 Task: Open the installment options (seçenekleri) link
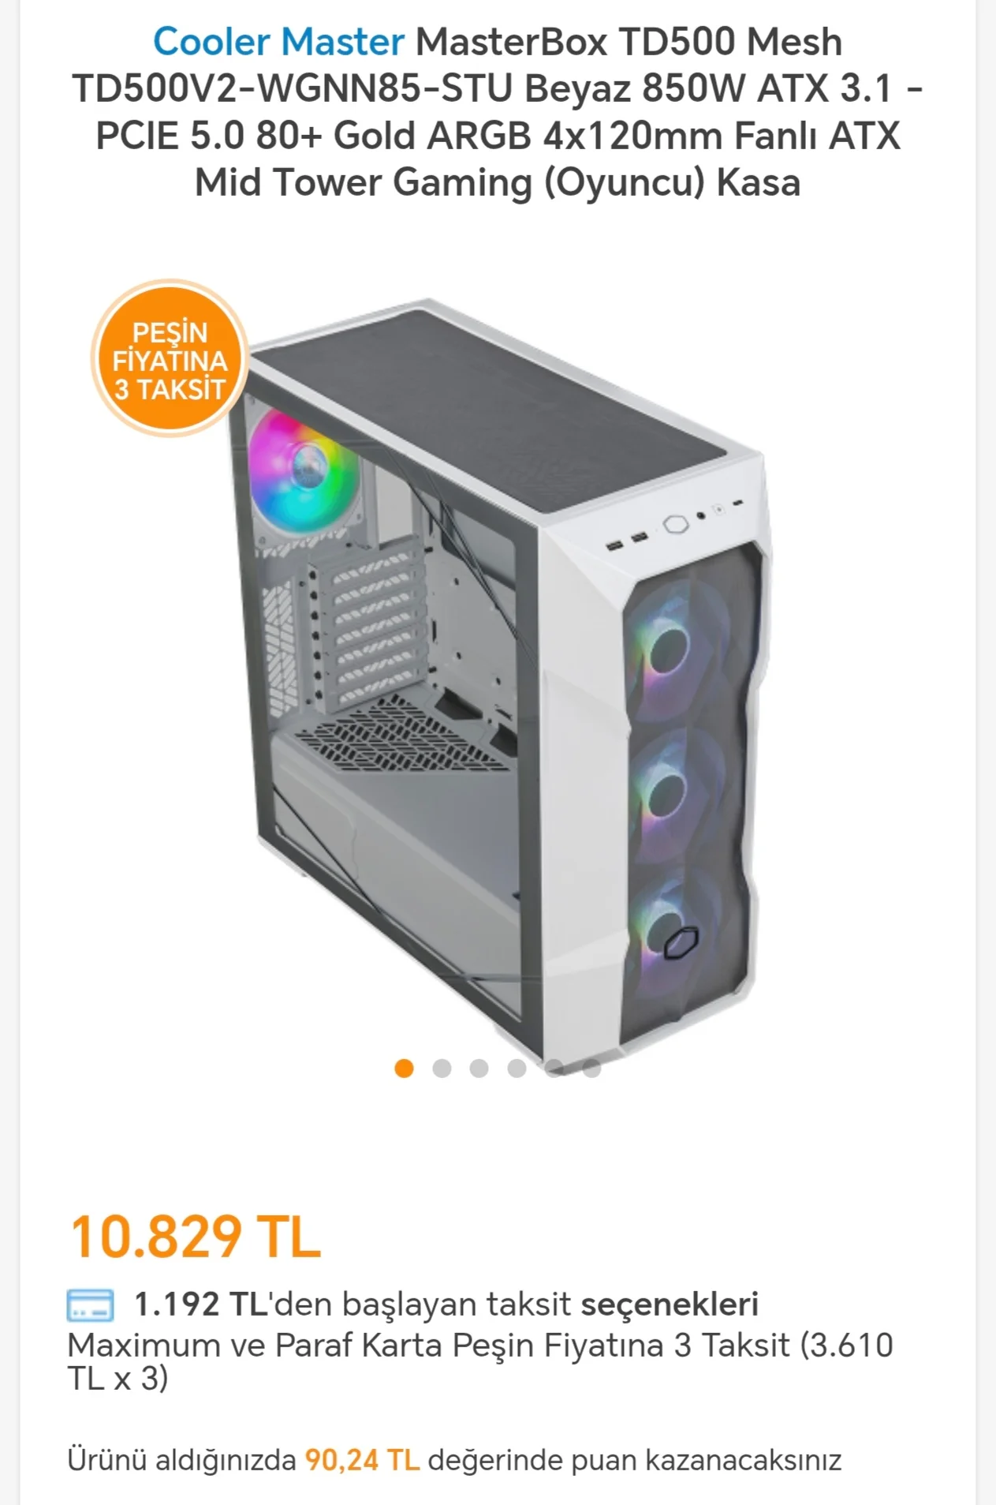(670, 1304)
